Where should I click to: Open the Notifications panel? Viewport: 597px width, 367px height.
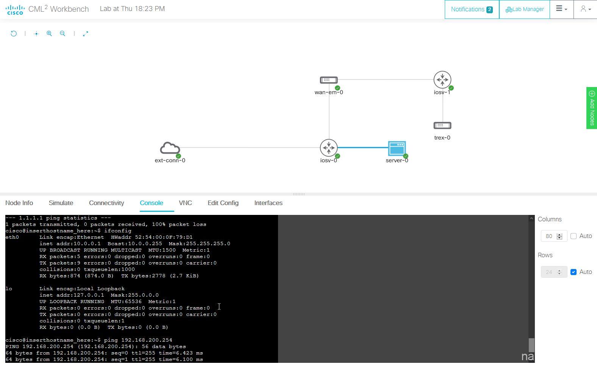tap(472, 9)
